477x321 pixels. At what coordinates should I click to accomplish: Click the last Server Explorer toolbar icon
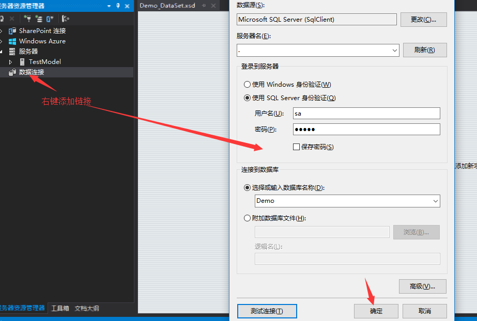(66, 19)
